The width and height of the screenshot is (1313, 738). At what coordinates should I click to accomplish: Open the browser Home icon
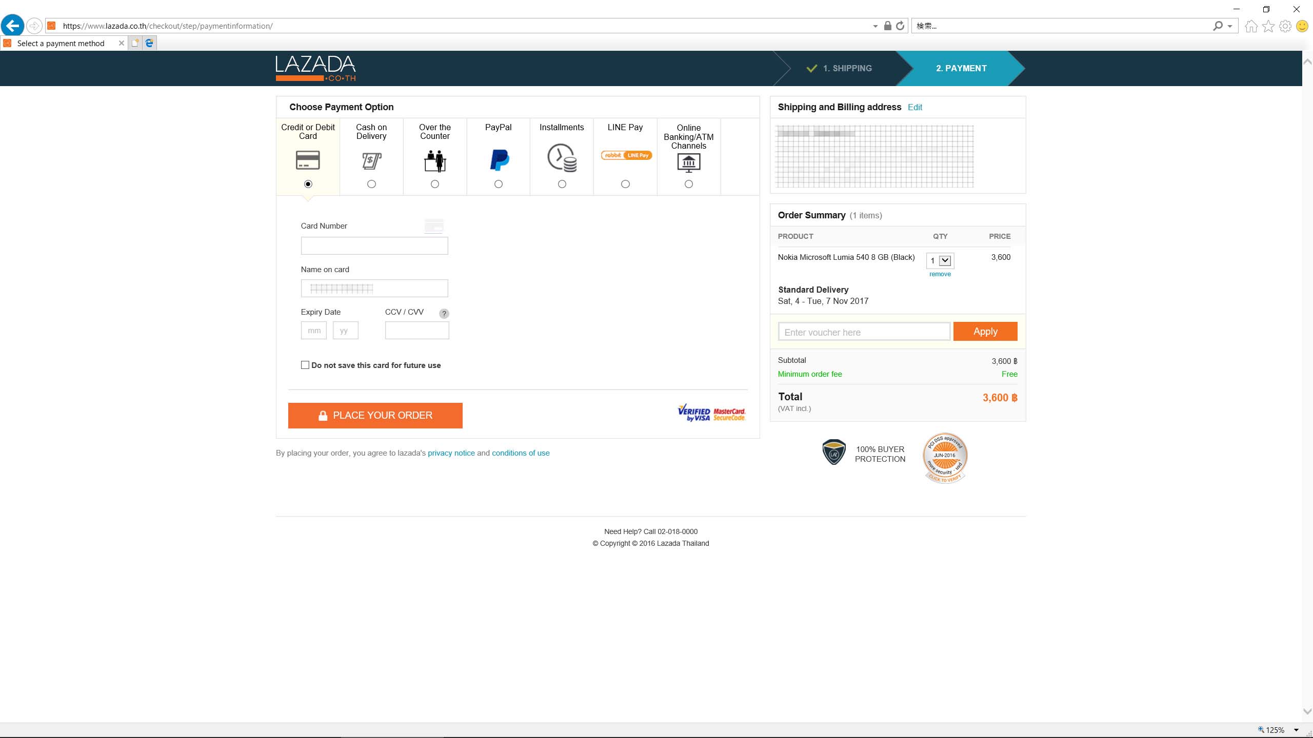pyautogui.click(x=1251, y=26)
